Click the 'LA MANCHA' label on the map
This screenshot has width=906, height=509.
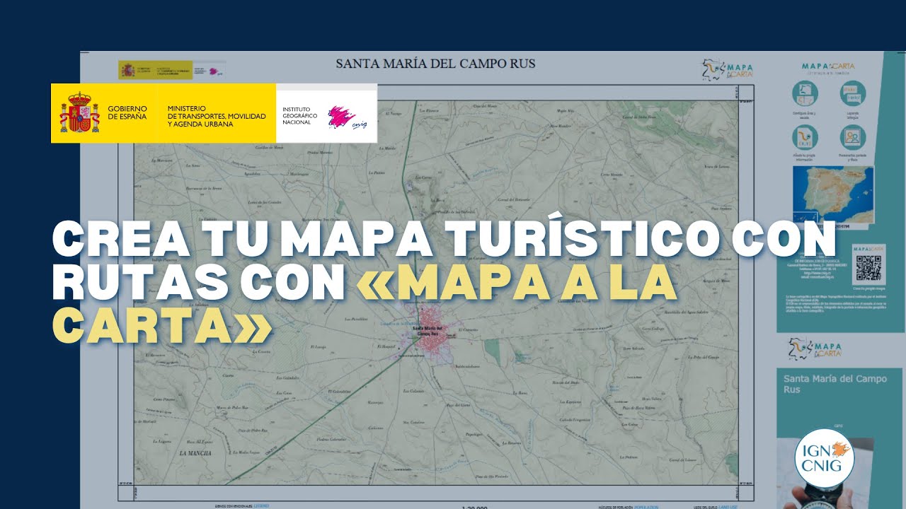pos(195,452)
